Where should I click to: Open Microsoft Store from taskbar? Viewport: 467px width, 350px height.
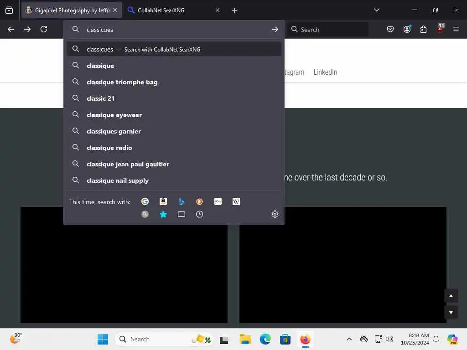[285, 339]
